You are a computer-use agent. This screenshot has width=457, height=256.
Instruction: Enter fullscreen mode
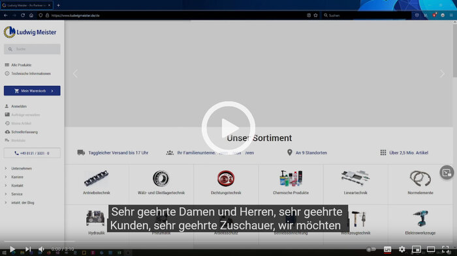pyautogui.click(x=445, y=249)
